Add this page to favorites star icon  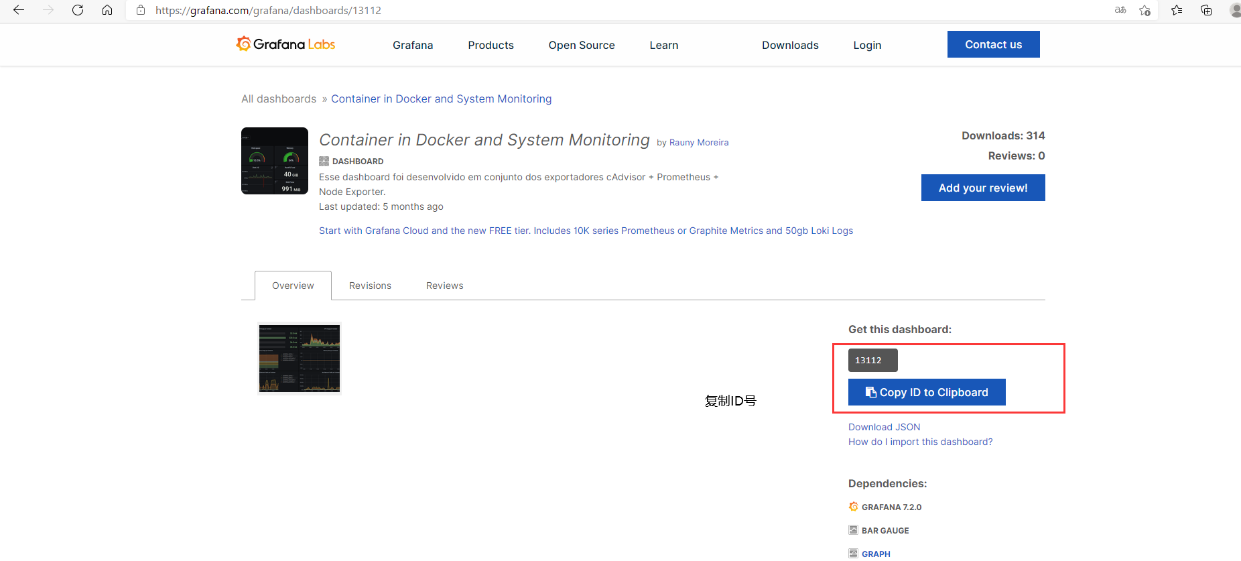click(x=1145, y=10)
